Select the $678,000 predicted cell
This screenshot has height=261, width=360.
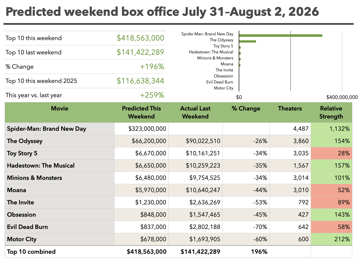pyautogui.click(x=141, y=239)
